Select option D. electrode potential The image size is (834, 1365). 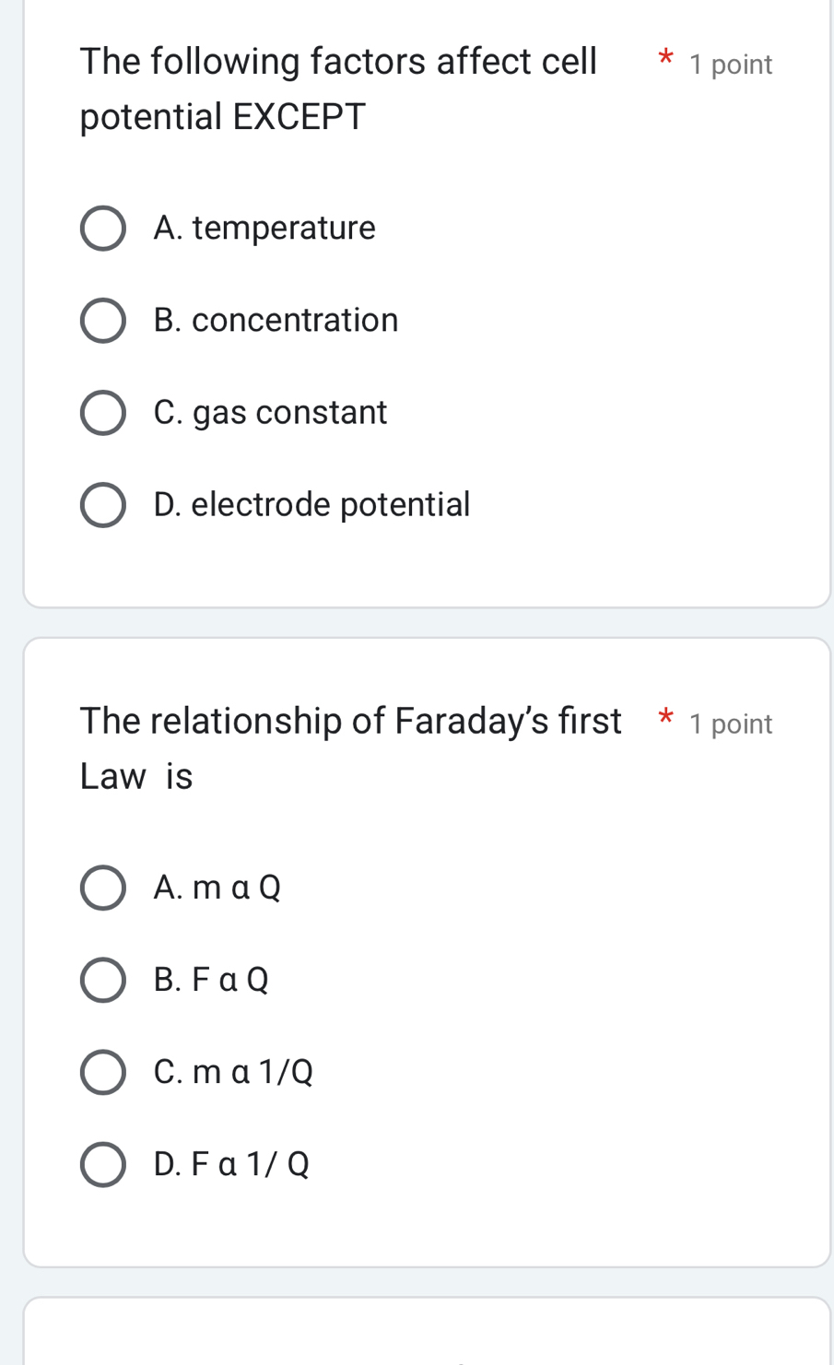pyautogui.click(x=102, y=504)
